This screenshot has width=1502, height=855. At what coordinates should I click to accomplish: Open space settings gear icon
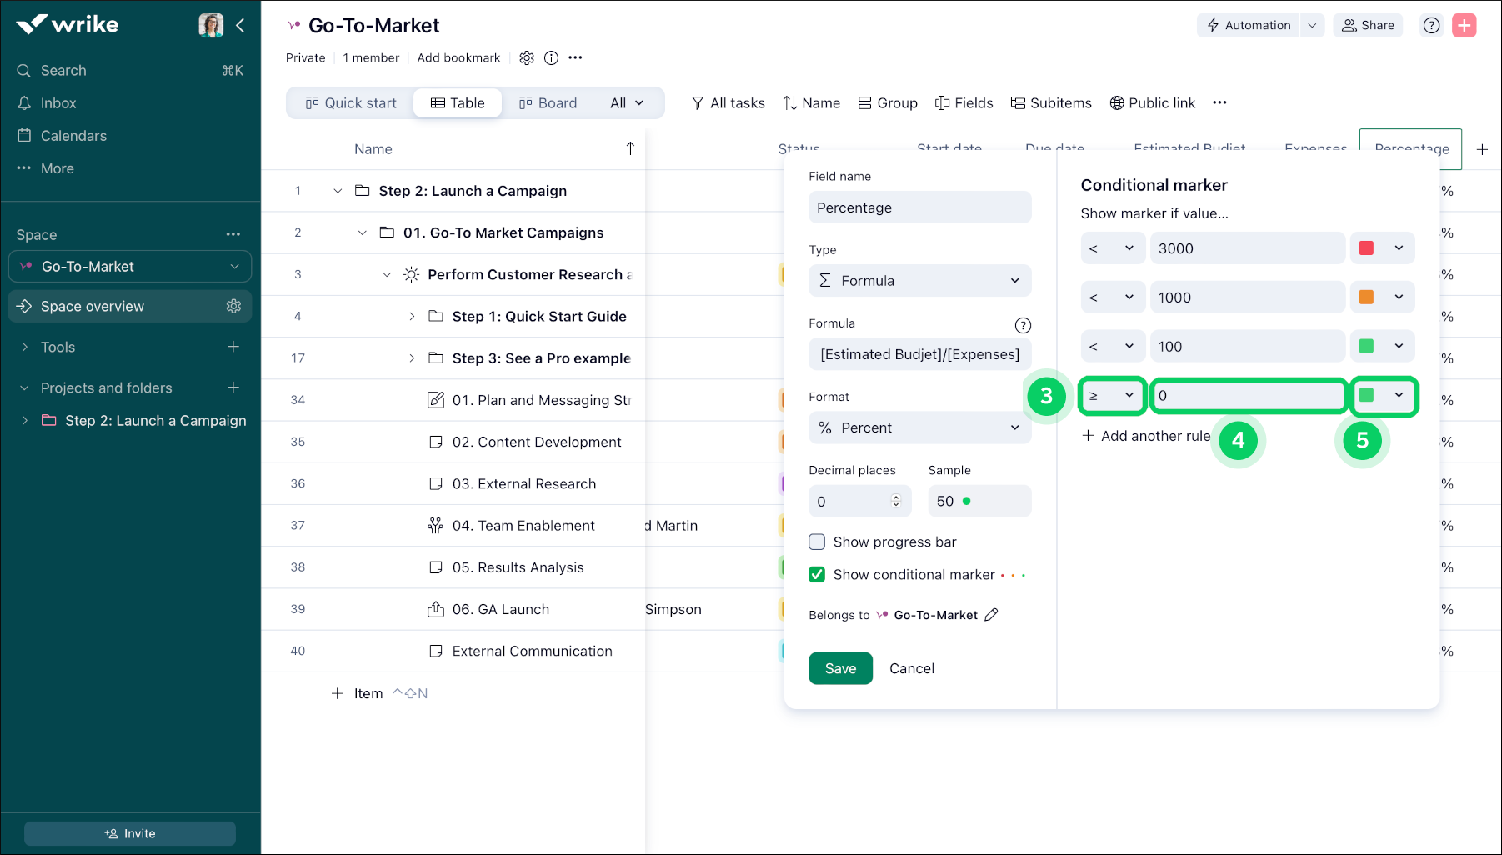pyautogui.click(x=233, y=307)
